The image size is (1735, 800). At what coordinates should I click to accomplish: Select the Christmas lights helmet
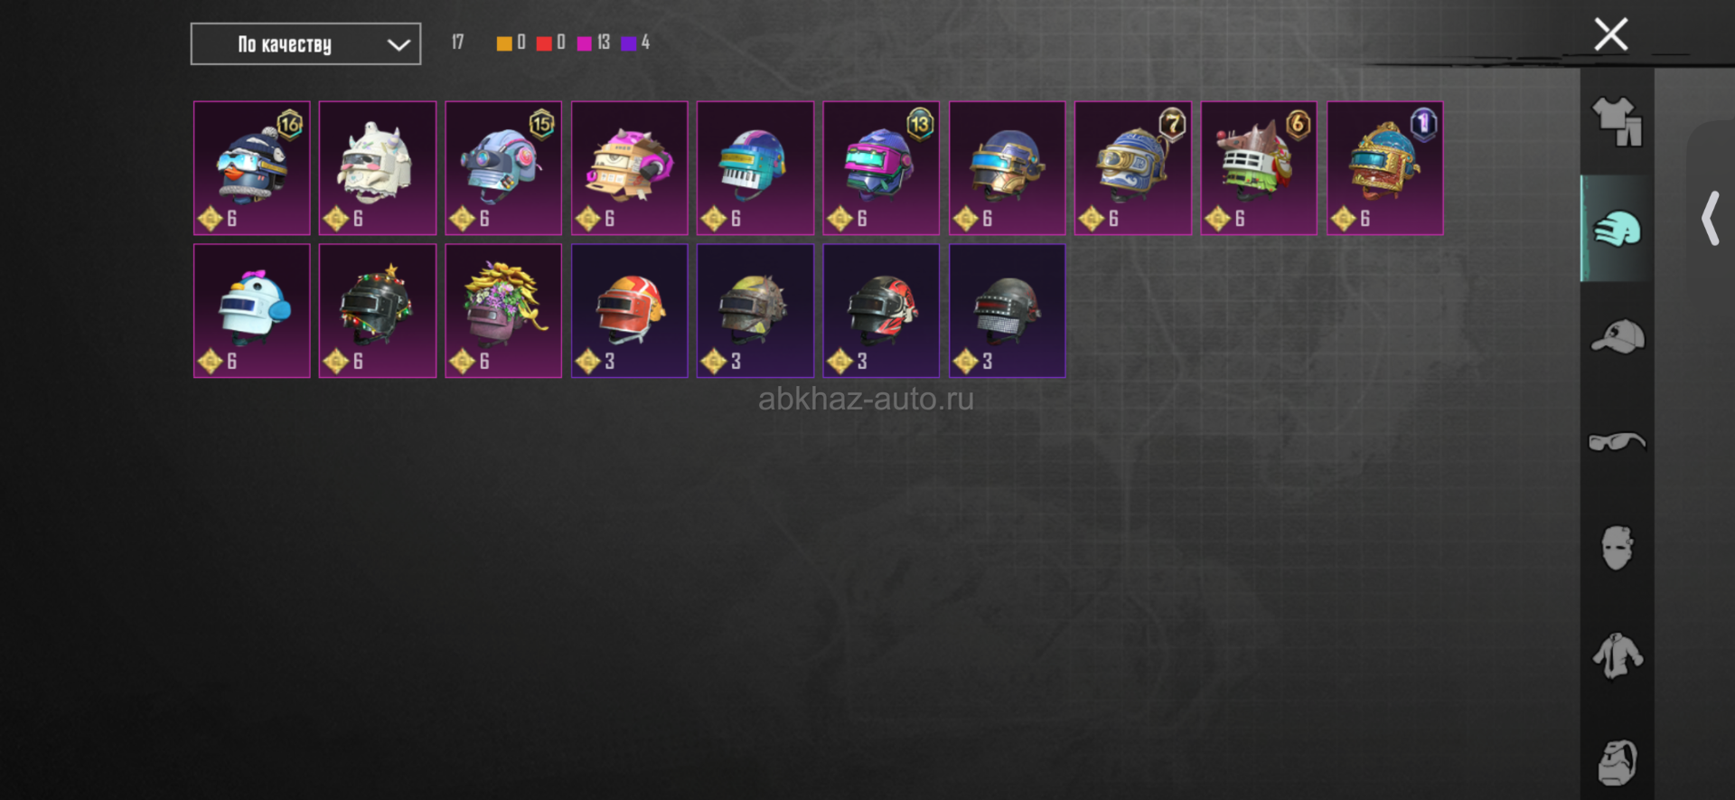[x=378, y=311]
